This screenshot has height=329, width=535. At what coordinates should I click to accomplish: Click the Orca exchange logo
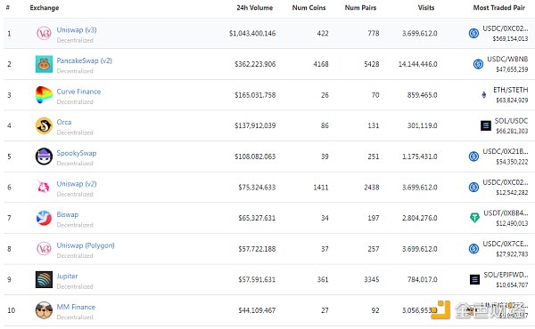click(x=44, y=125)
